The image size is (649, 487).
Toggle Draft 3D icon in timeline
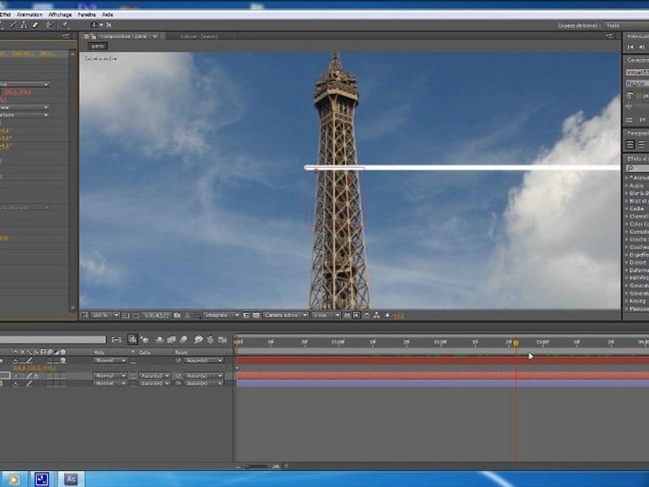[145, 340]
